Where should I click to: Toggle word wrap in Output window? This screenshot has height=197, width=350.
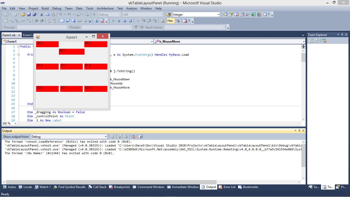pos(141,137)
